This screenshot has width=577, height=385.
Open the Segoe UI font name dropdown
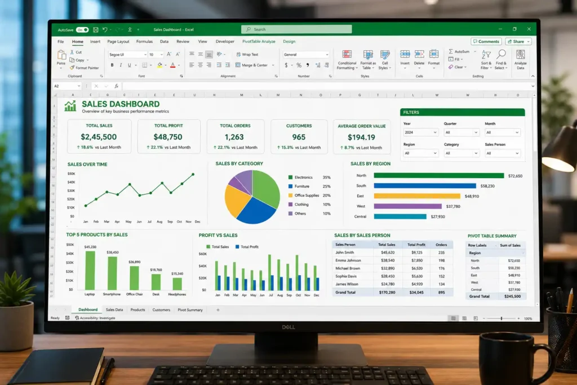pyautogui.click(x=127, y=55)
